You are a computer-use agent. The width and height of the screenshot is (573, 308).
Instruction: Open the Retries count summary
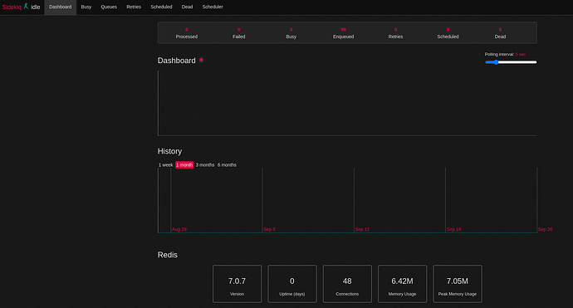[395, 33]
